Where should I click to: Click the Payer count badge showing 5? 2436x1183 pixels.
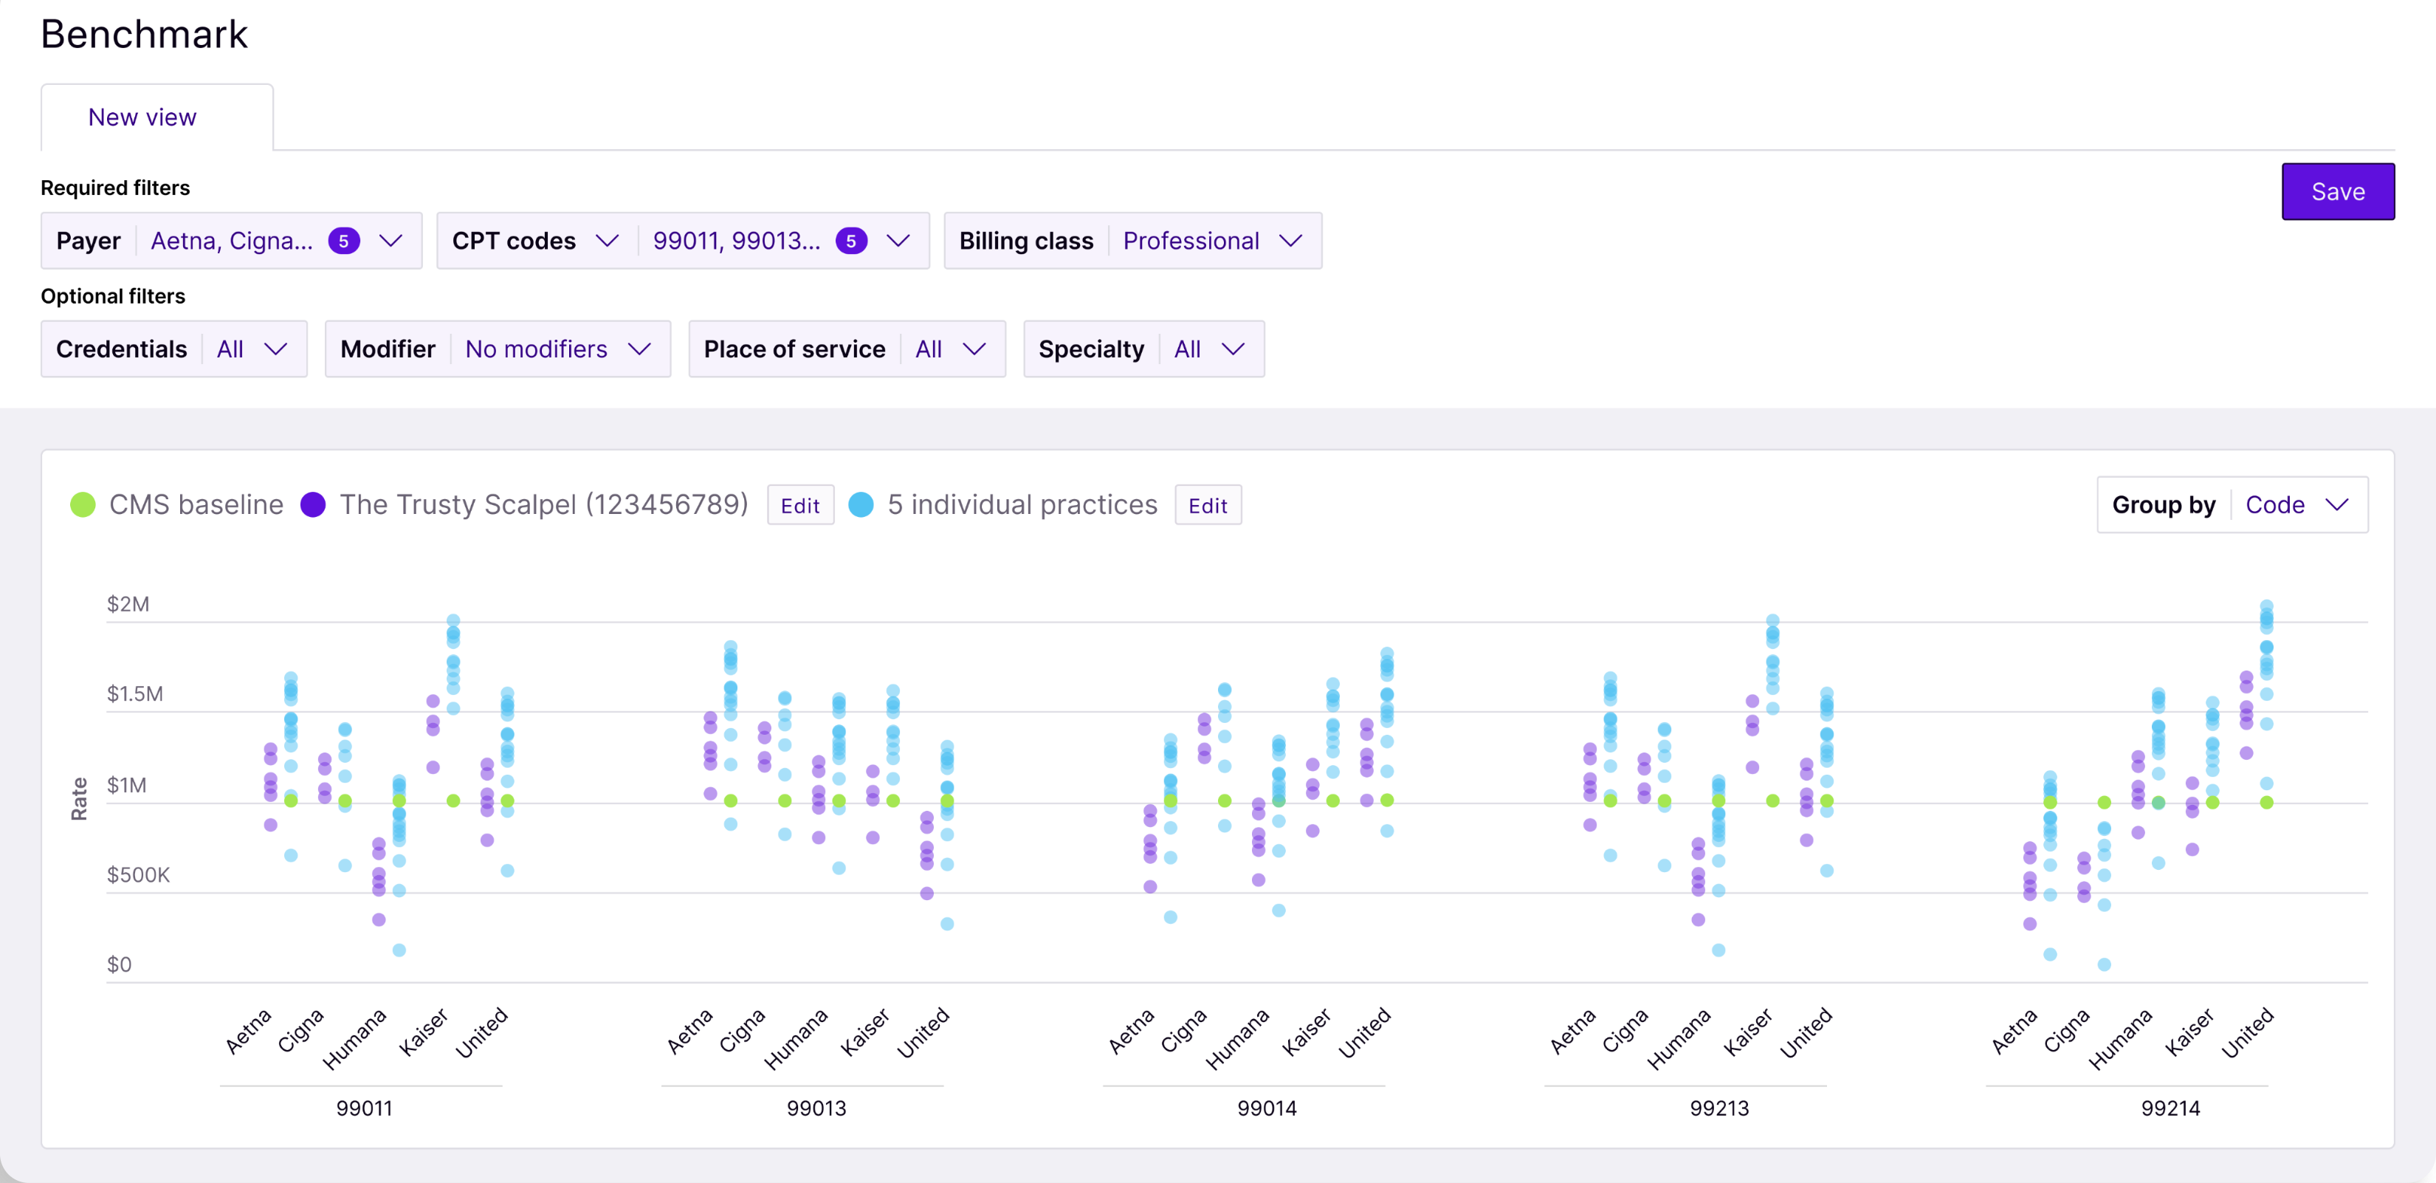coord(343,241)
